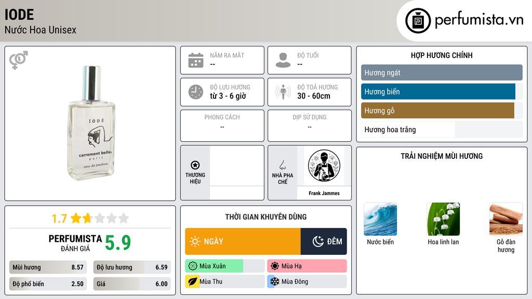
Task: Click the first gold rating star
Action: pos(76,218)
